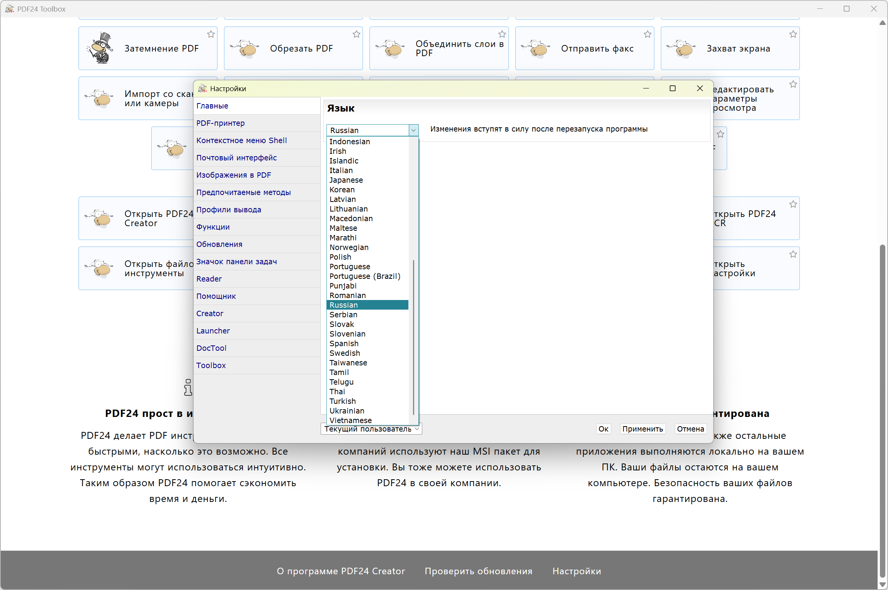This screenshot has width=888, height=590.
Task: Click the Проверить обновления footer link
Action: coord(478,571)
